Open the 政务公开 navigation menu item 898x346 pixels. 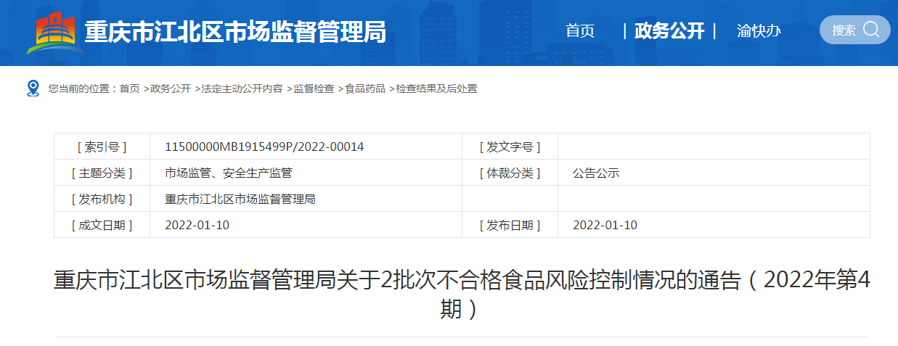point(669,30)
